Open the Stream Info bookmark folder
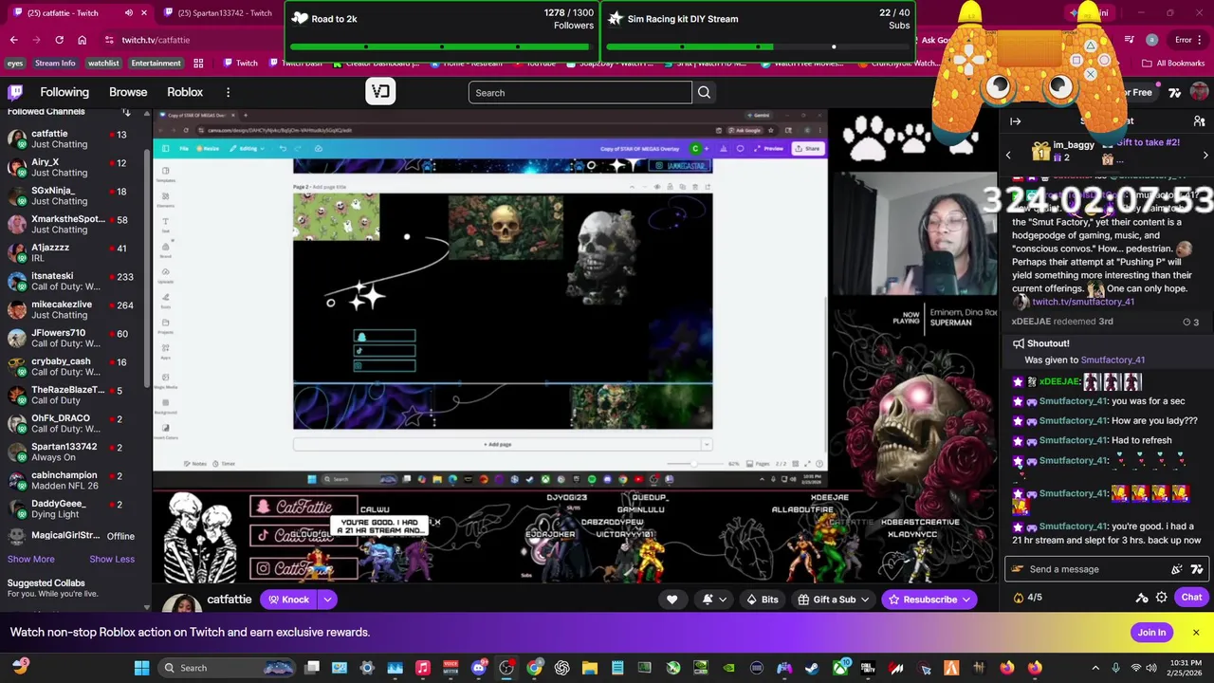 tap(55, 64)
